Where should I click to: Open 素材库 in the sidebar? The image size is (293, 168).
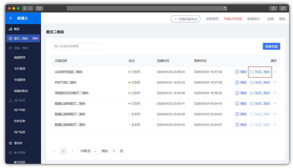18,143
